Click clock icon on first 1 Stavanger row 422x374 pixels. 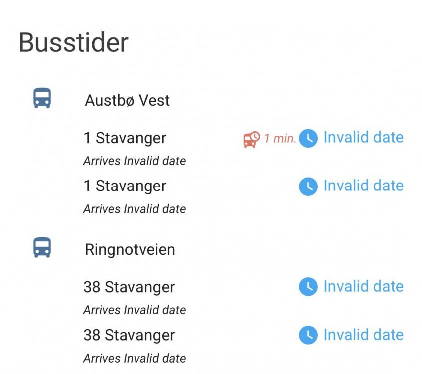coord(308,138)
